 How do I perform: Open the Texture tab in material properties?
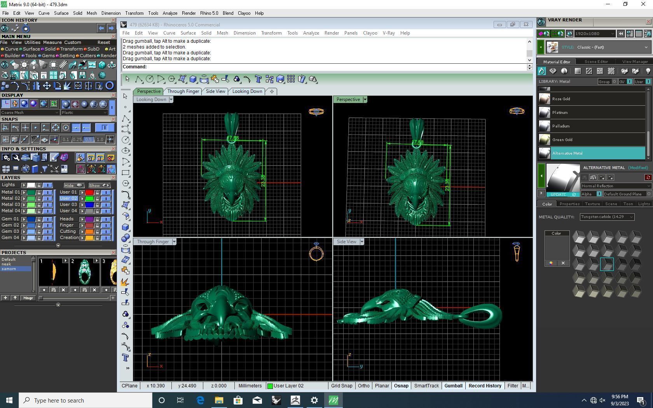pyautogui.click(x=592, y=204)
